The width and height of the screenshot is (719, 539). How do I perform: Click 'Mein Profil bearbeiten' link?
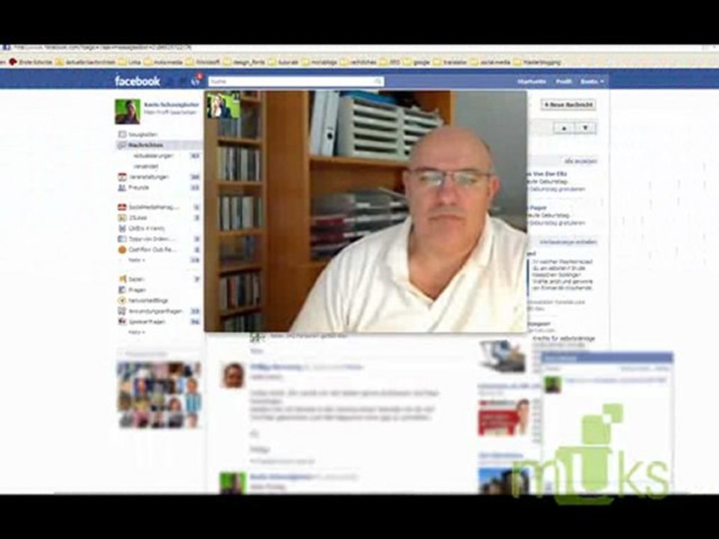(170, 112)
